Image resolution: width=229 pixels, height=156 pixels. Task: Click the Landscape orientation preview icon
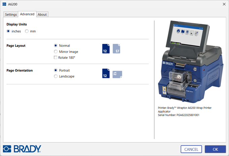pos(117,74)
